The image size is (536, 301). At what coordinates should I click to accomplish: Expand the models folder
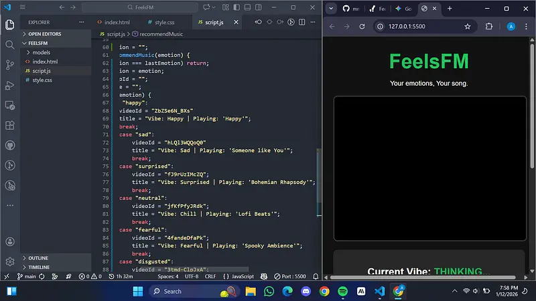click(x=42, y=52)
